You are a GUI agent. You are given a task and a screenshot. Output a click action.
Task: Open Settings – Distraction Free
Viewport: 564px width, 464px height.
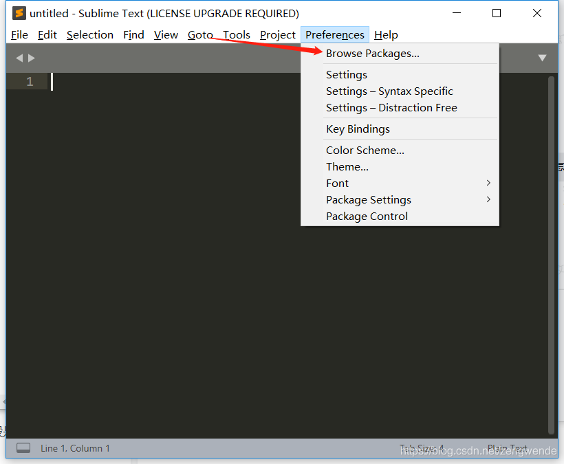click(400, 108)
